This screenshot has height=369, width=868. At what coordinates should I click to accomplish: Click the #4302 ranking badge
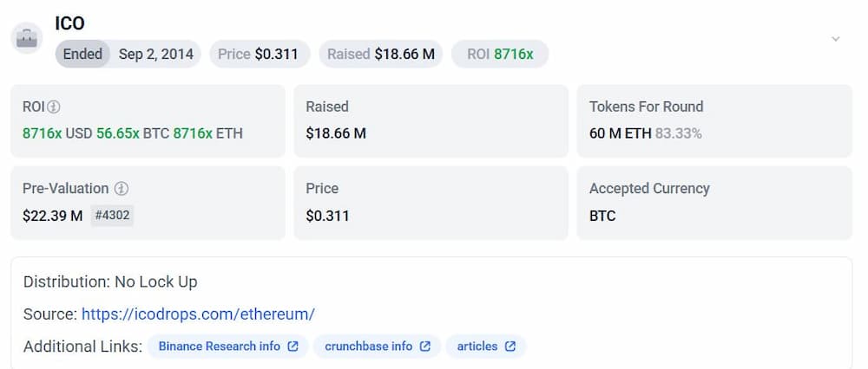pos(112,216)
